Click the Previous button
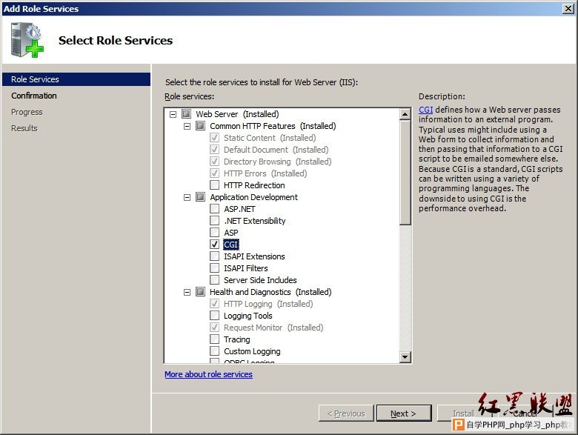The image size is (578, 435). (346, 414)
